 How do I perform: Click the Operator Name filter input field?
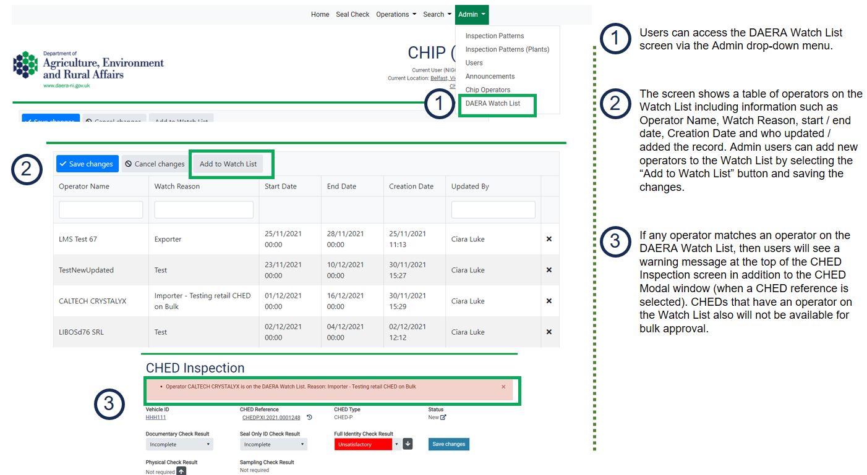point(101,210)
